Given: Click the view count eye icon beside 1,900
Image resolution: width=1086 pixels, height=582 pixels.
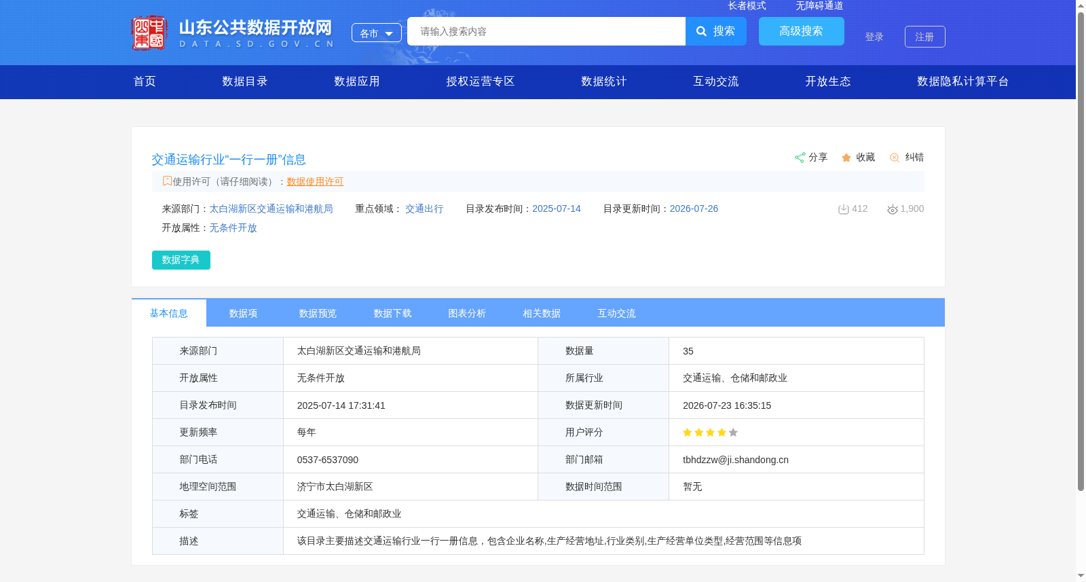Looking at the screenshot, I should pos(893,209).
